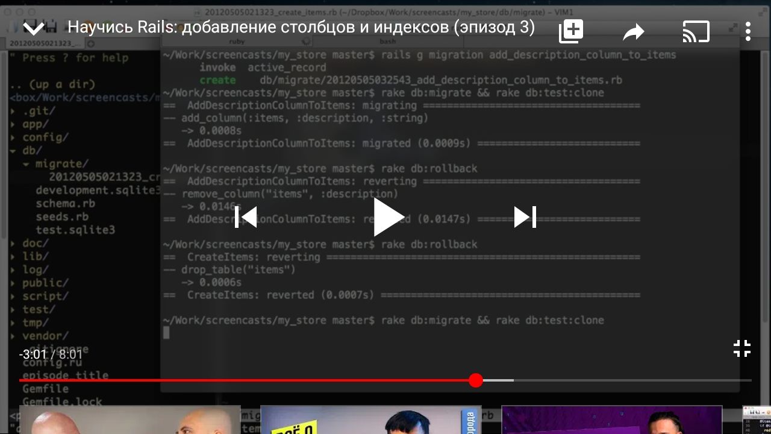Click the terminal cursor block
Image resolution: width=771 pixels, height=434 pixels.
166,333
